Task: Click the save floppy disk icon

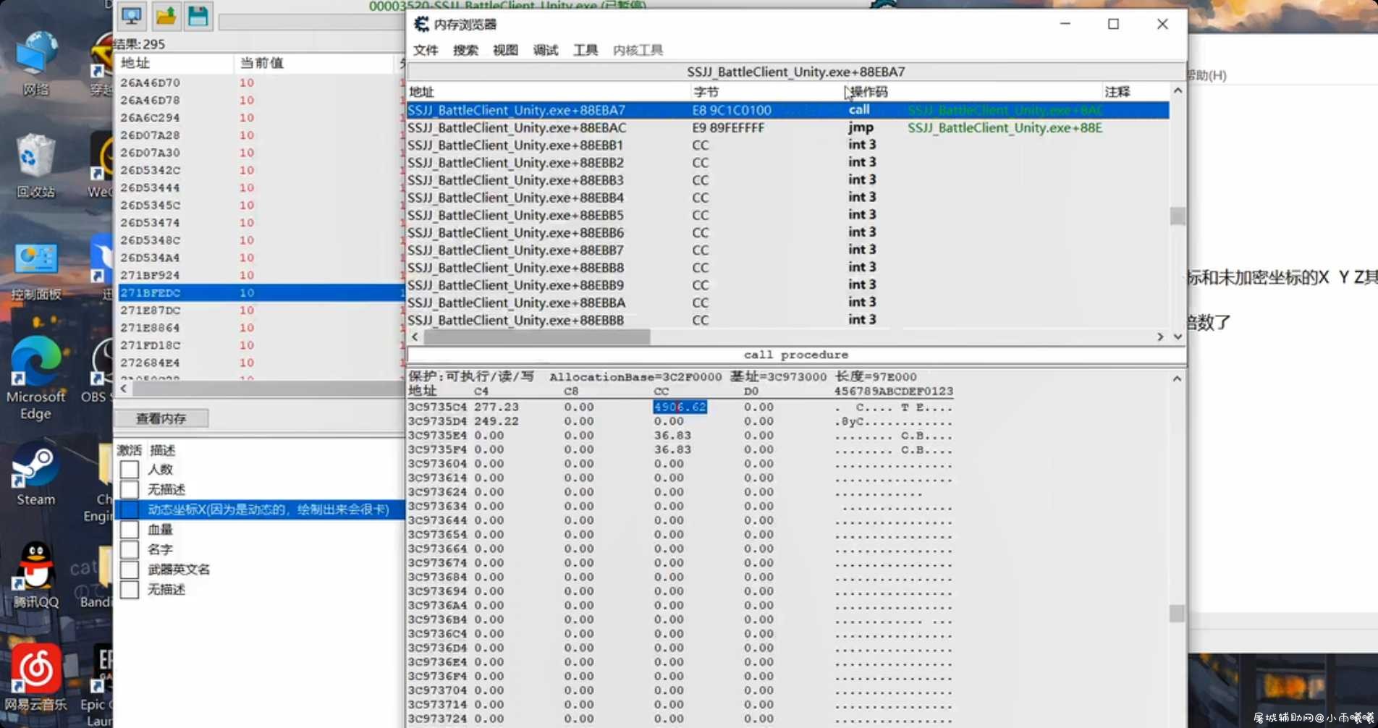Action: (198, 15)
